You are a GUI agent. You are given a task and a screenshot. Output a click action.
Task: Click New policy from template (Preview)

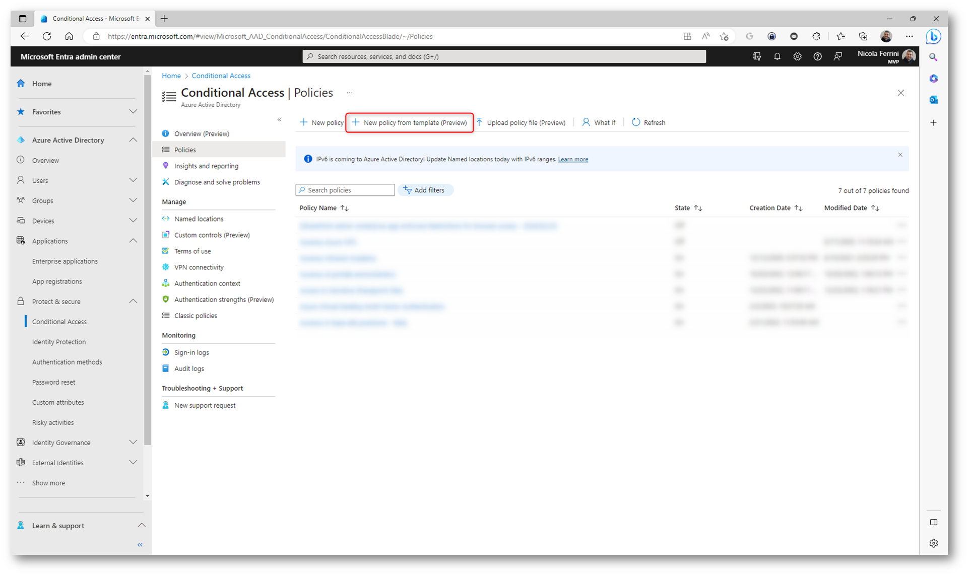pyautogui.click(x=409, y=122)
